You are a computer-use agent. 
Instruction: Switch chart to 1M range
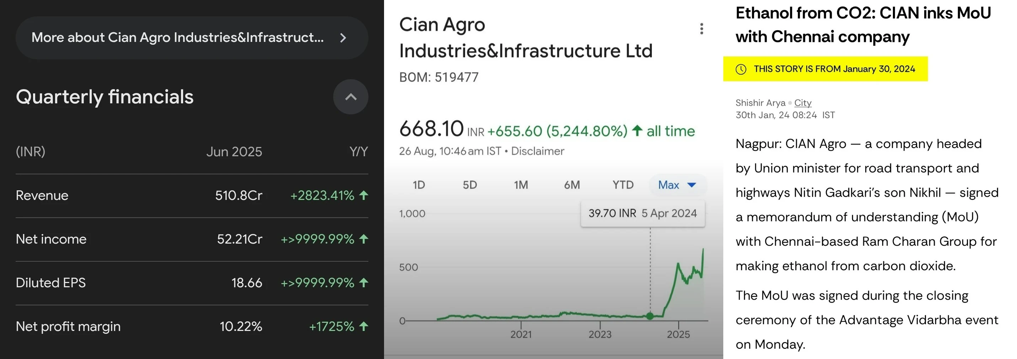[521, 185]
